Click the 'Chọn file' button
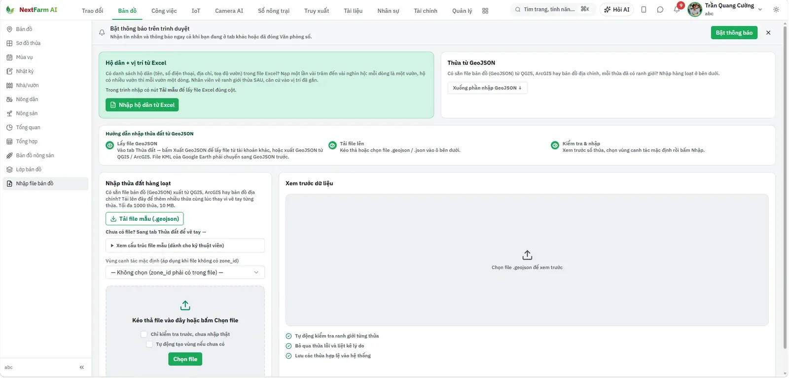789x378 pixels. (185, 359)
